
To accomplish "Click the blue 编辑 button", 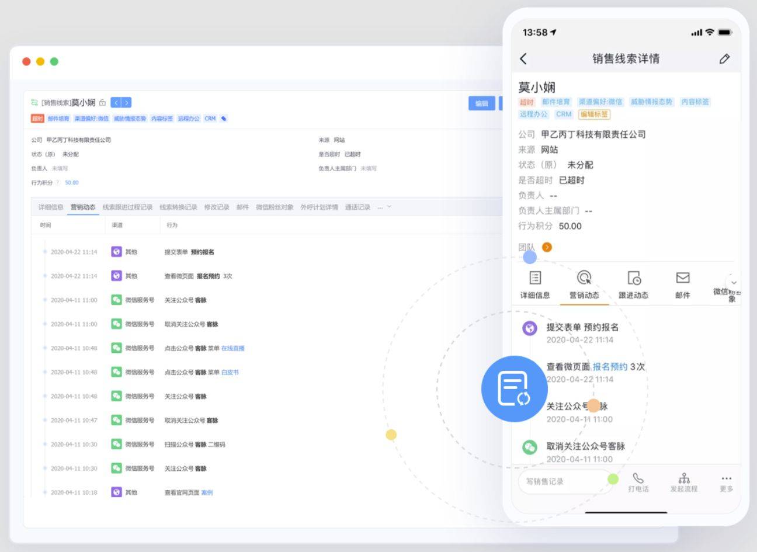I will point(481,103).
